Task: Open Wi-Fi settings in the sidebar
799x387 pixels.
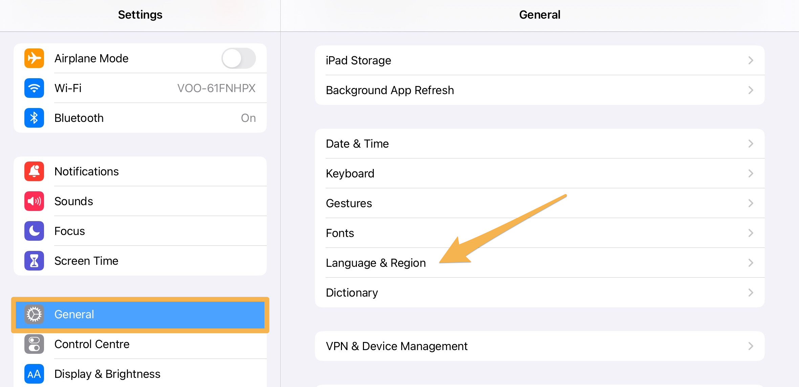Action: point(140,88)
